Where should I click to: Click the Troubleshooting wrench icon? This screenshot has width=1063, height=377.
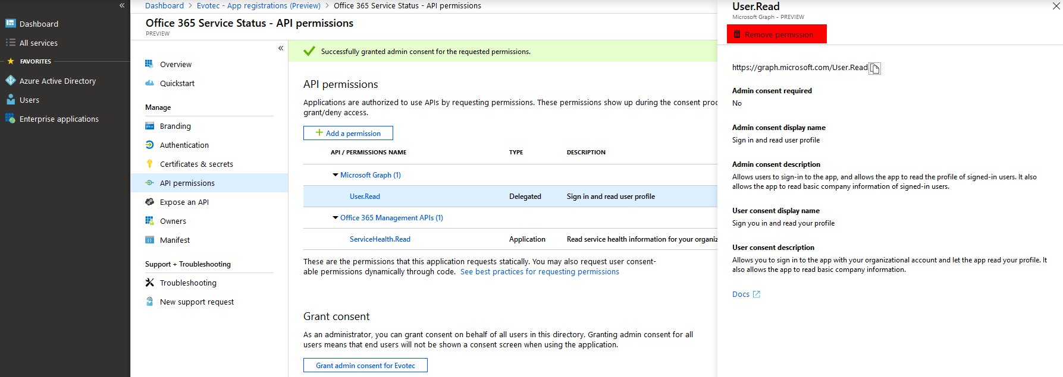(x=149, y=283)
